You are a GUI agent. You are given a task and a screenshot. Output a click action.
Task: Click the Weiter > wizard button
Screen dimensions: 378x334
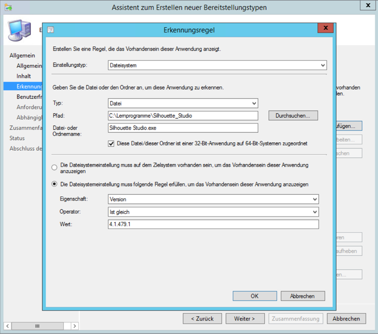pyautogui.click(x=244, y=319)
